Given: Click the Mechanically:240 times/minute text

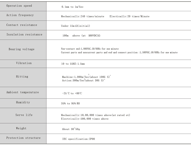Looking at the screenshot, I should pyautogui.click(x=83, y=16).
